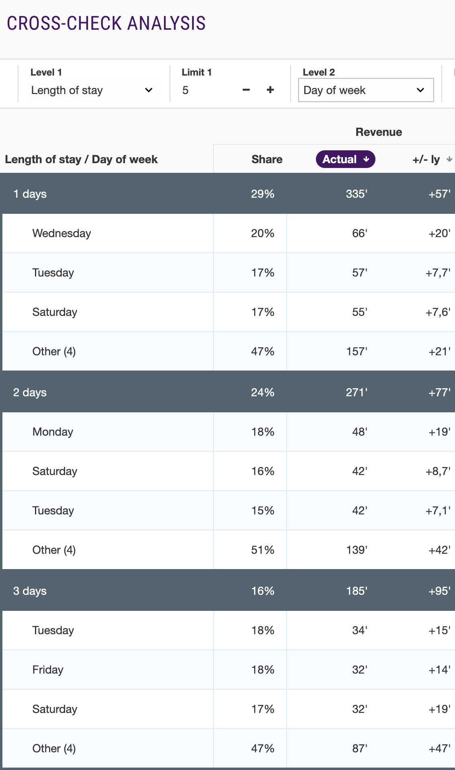
Task: Click the 335' actual value for 1 days
Action: click(x=356, y=194)
